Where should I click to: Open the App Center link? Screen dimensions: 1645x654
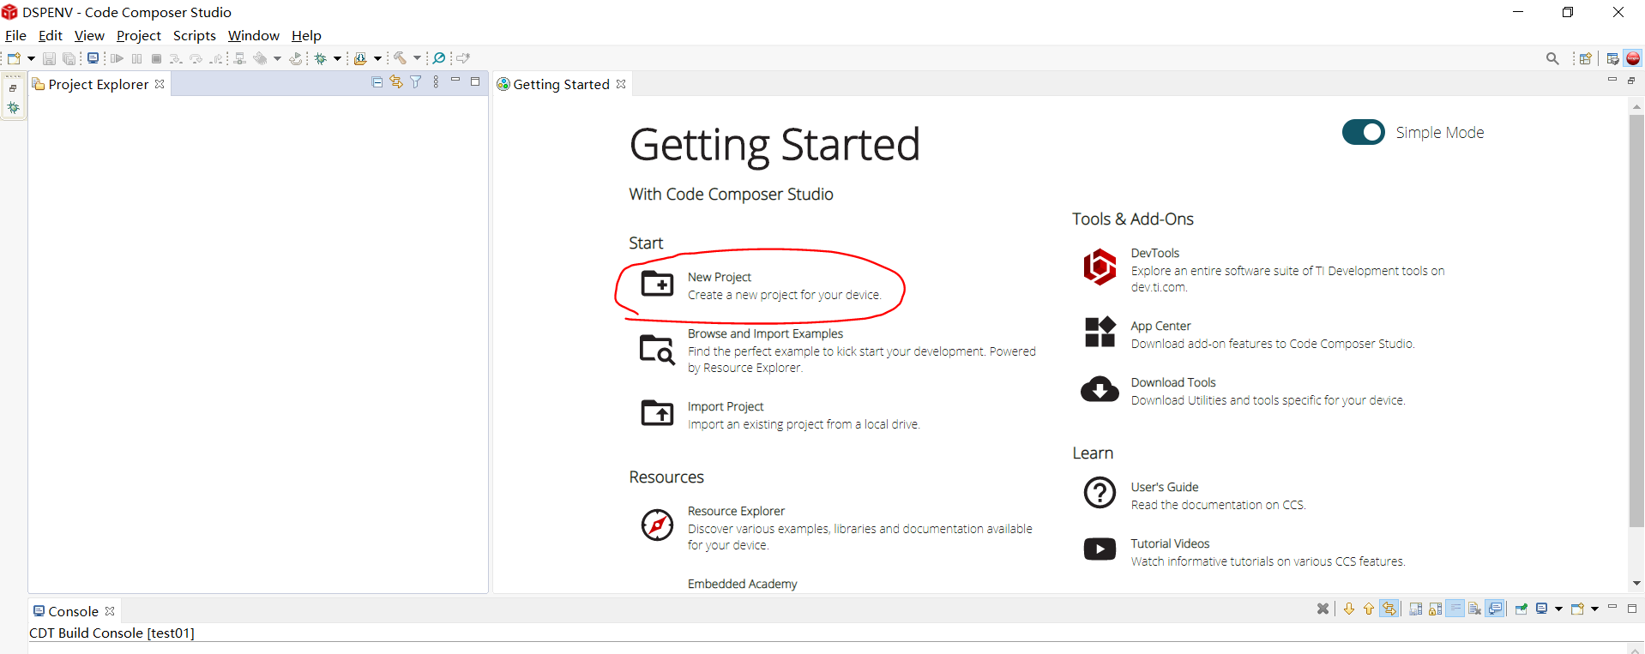[x=1160, y=326]
